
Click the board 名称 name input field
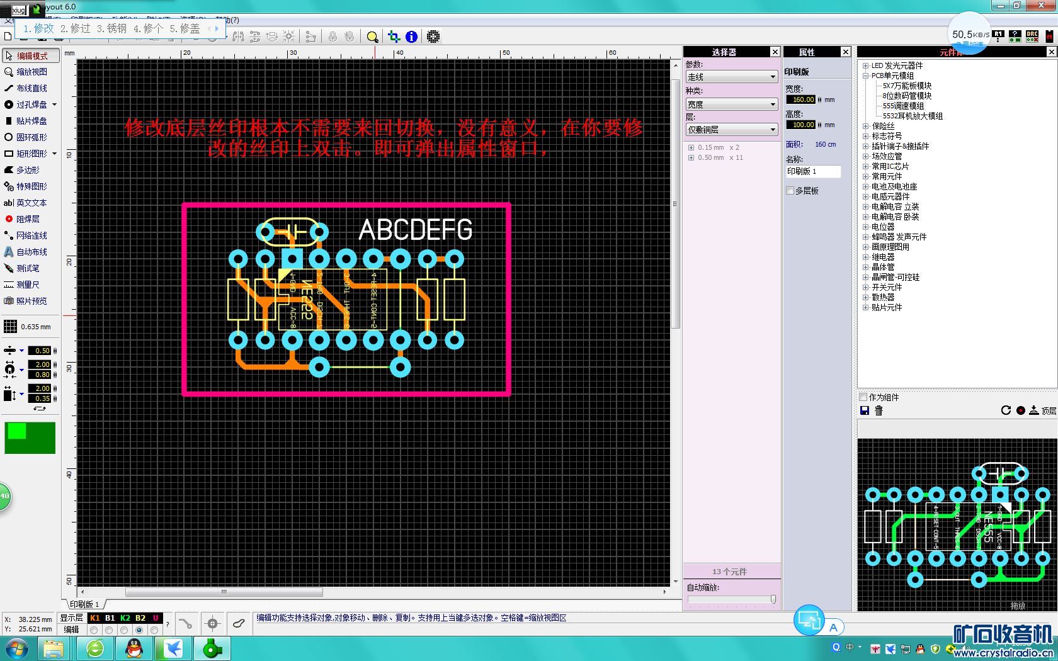point(812,171)
